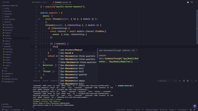Switch to the thread.js typeDefs tab
The height and width of the screenshot is (111, 198).
coord(40,2)
